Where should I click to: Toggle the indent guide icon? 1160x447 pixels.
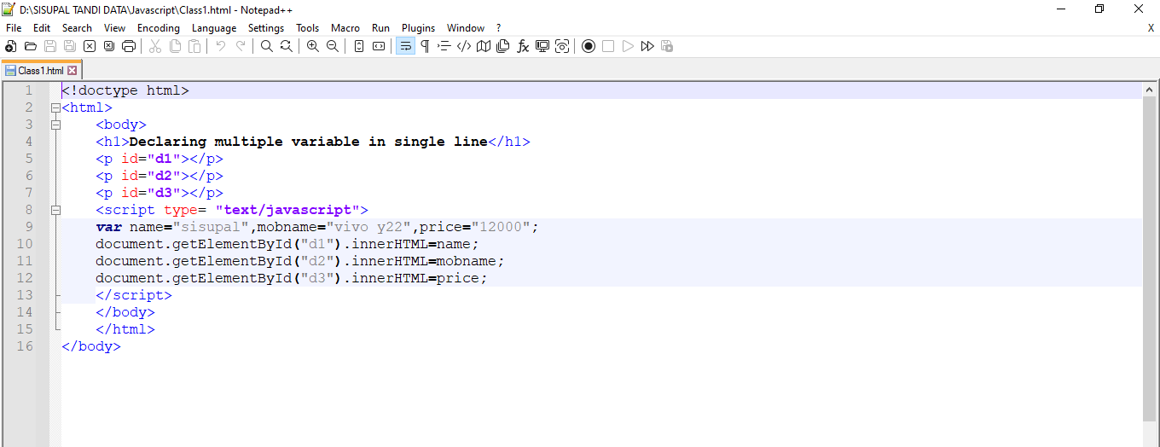pos(444,46)
